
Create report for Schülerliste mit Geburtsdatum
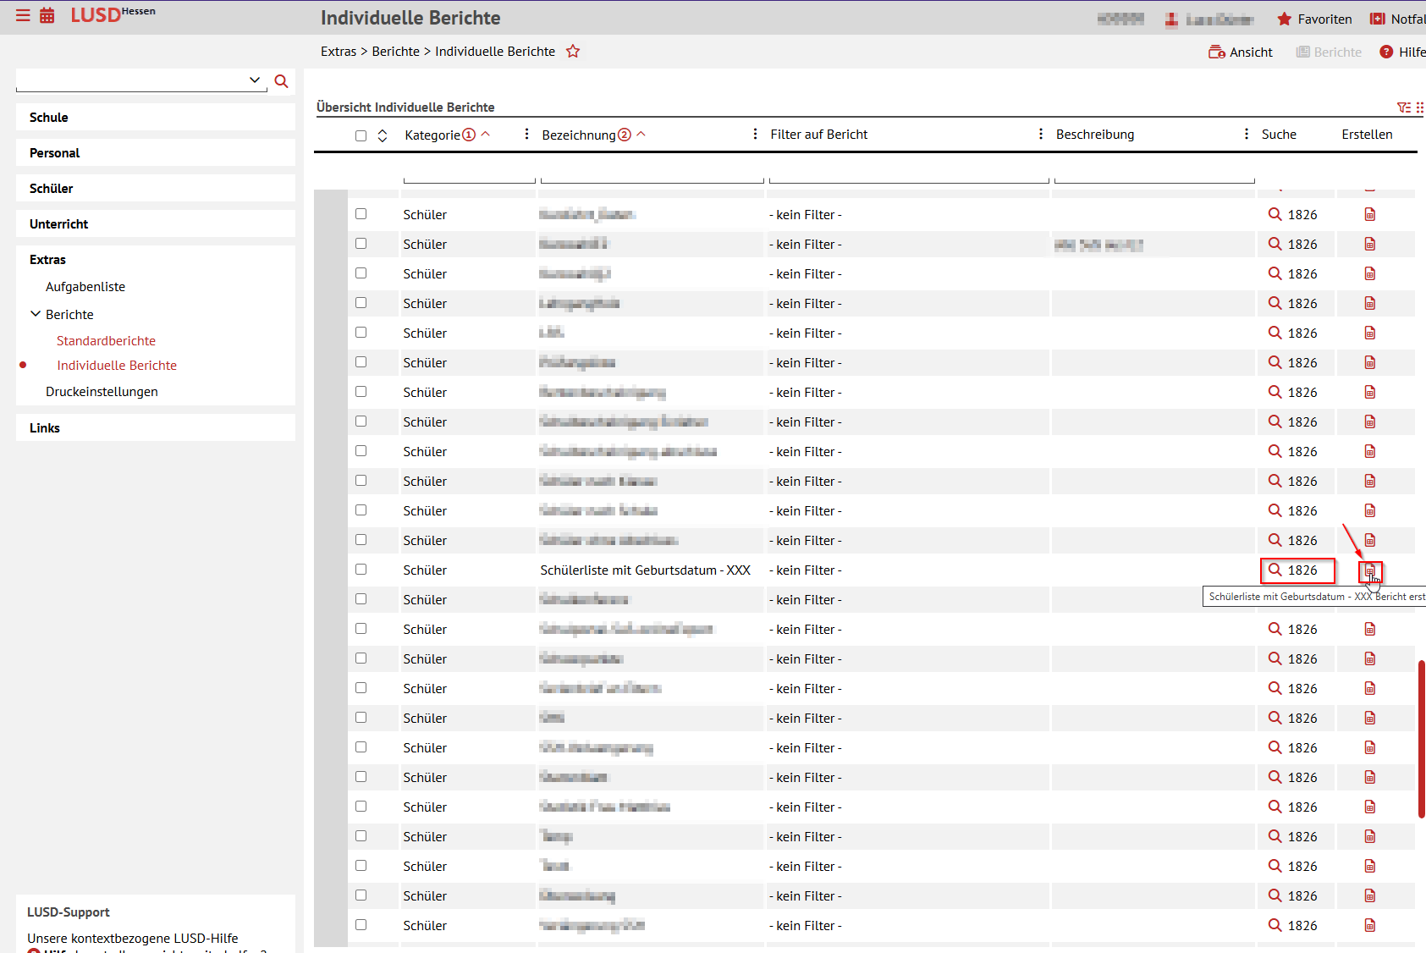click(1369, 570)
